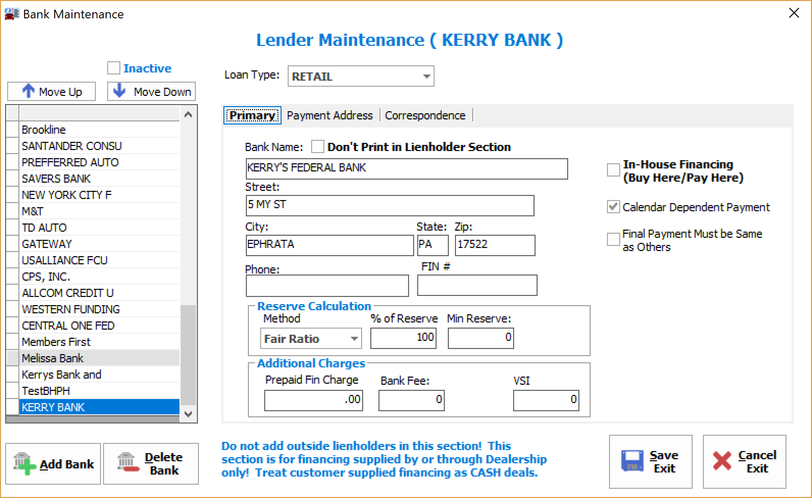
Task: Click the Phone input field
Action: tap(327, 286)
